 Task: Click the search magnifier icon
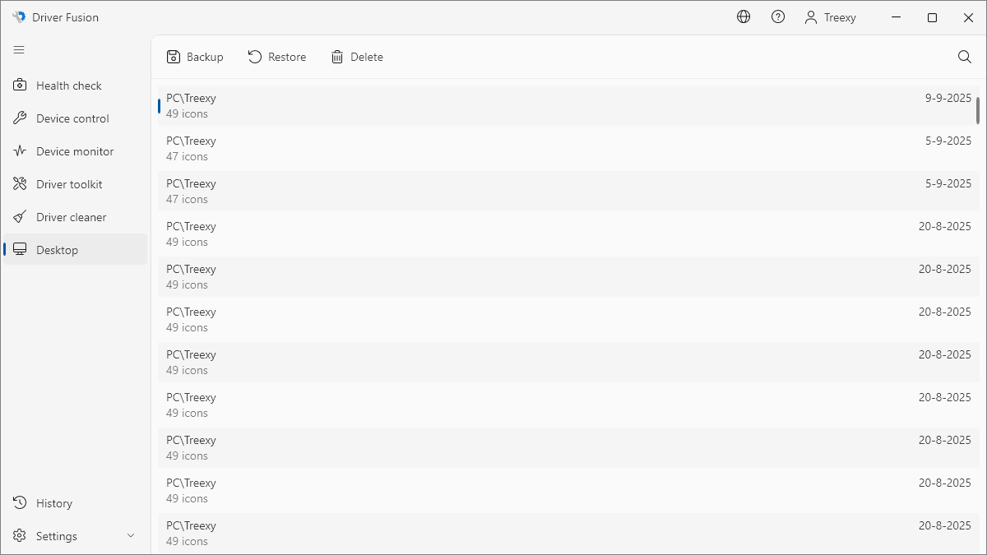[965, 57]
